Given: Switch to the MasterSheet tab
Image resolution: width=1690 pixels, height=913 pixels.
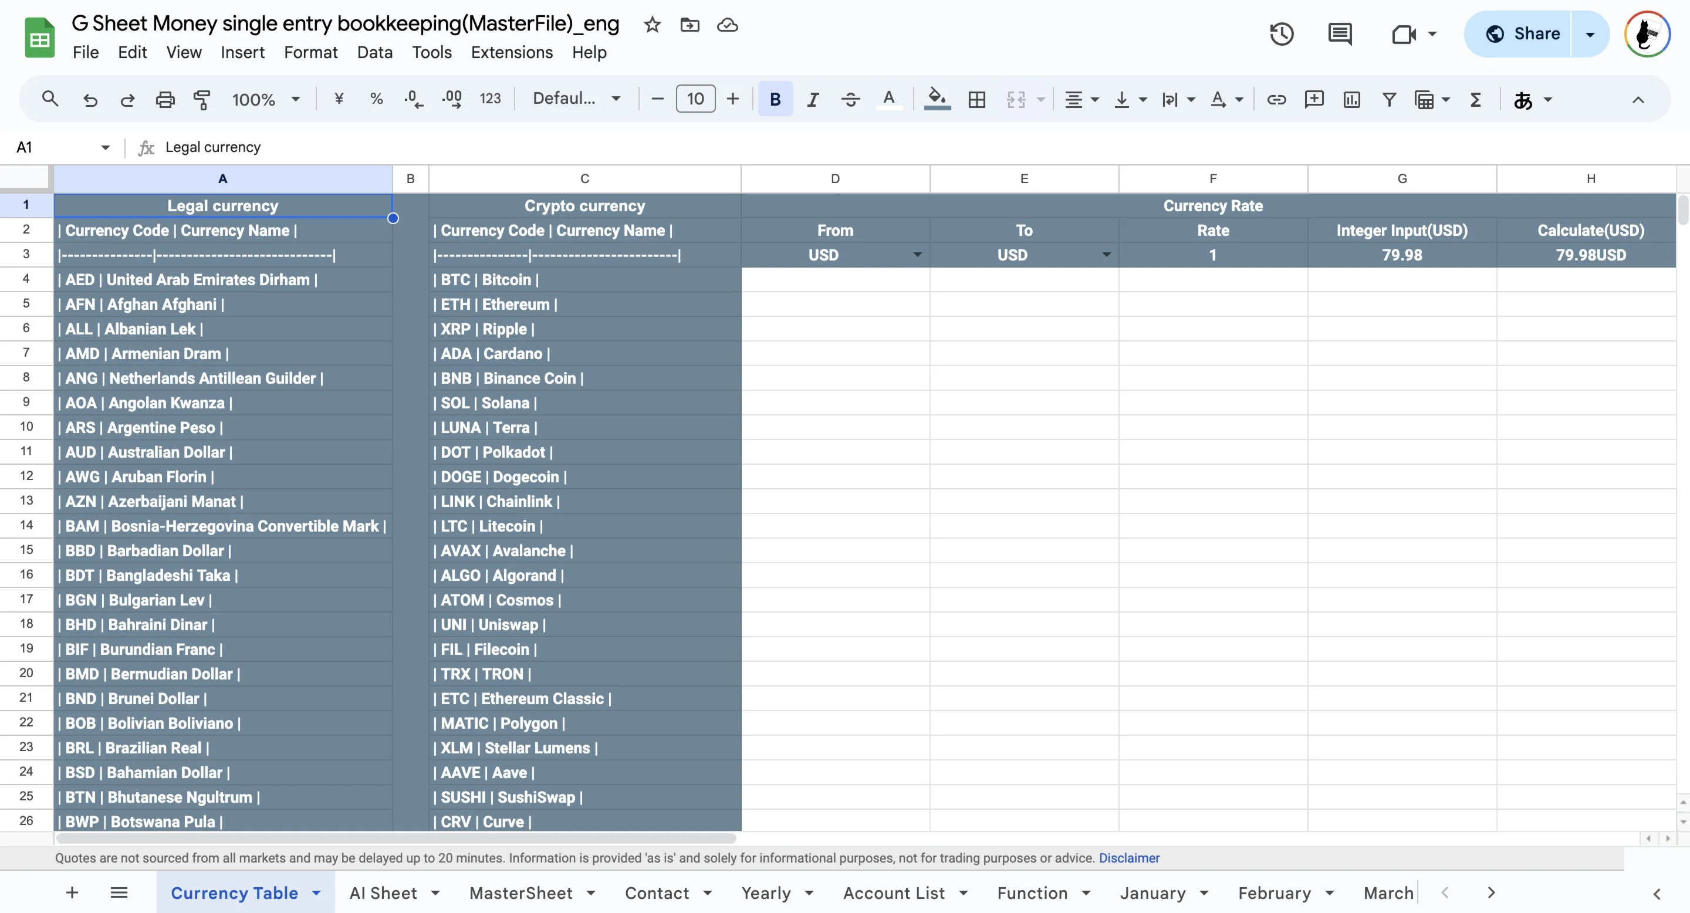Looking at the screenshot, I should [x=521, y=892].
